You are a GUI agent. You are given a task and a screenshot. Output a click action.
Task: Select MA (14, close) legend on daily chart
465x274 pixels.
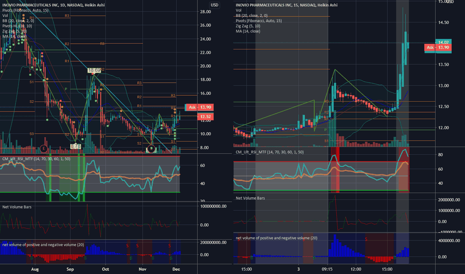14,36
